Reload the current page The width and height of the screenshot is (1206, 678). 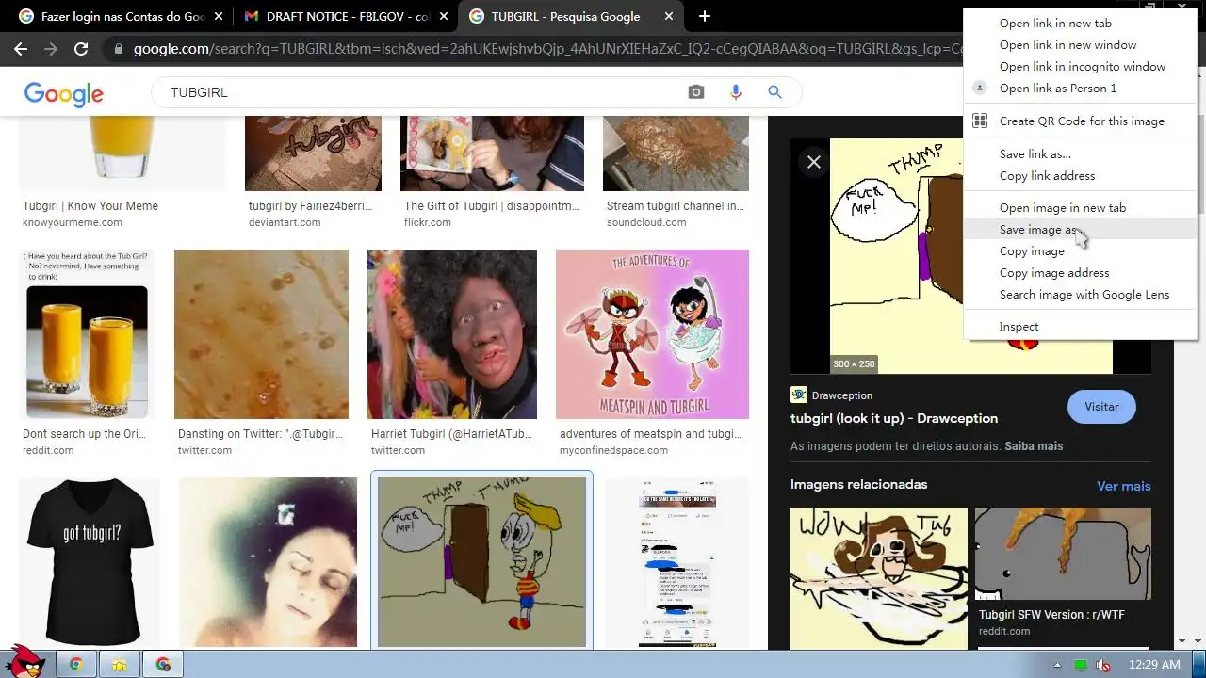pyautogui.click(x=81, y=49)
